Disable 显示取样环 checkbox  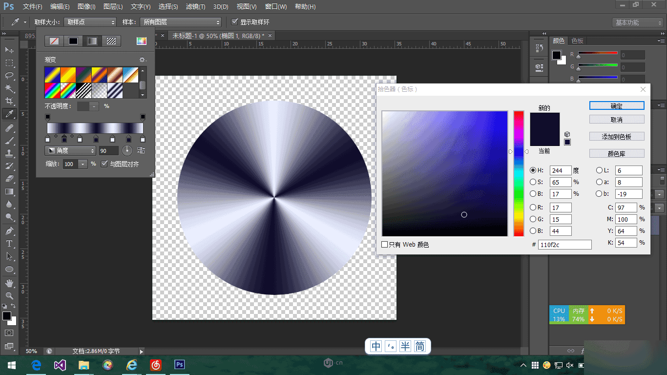pyautogui.click(x=235, y=22)
